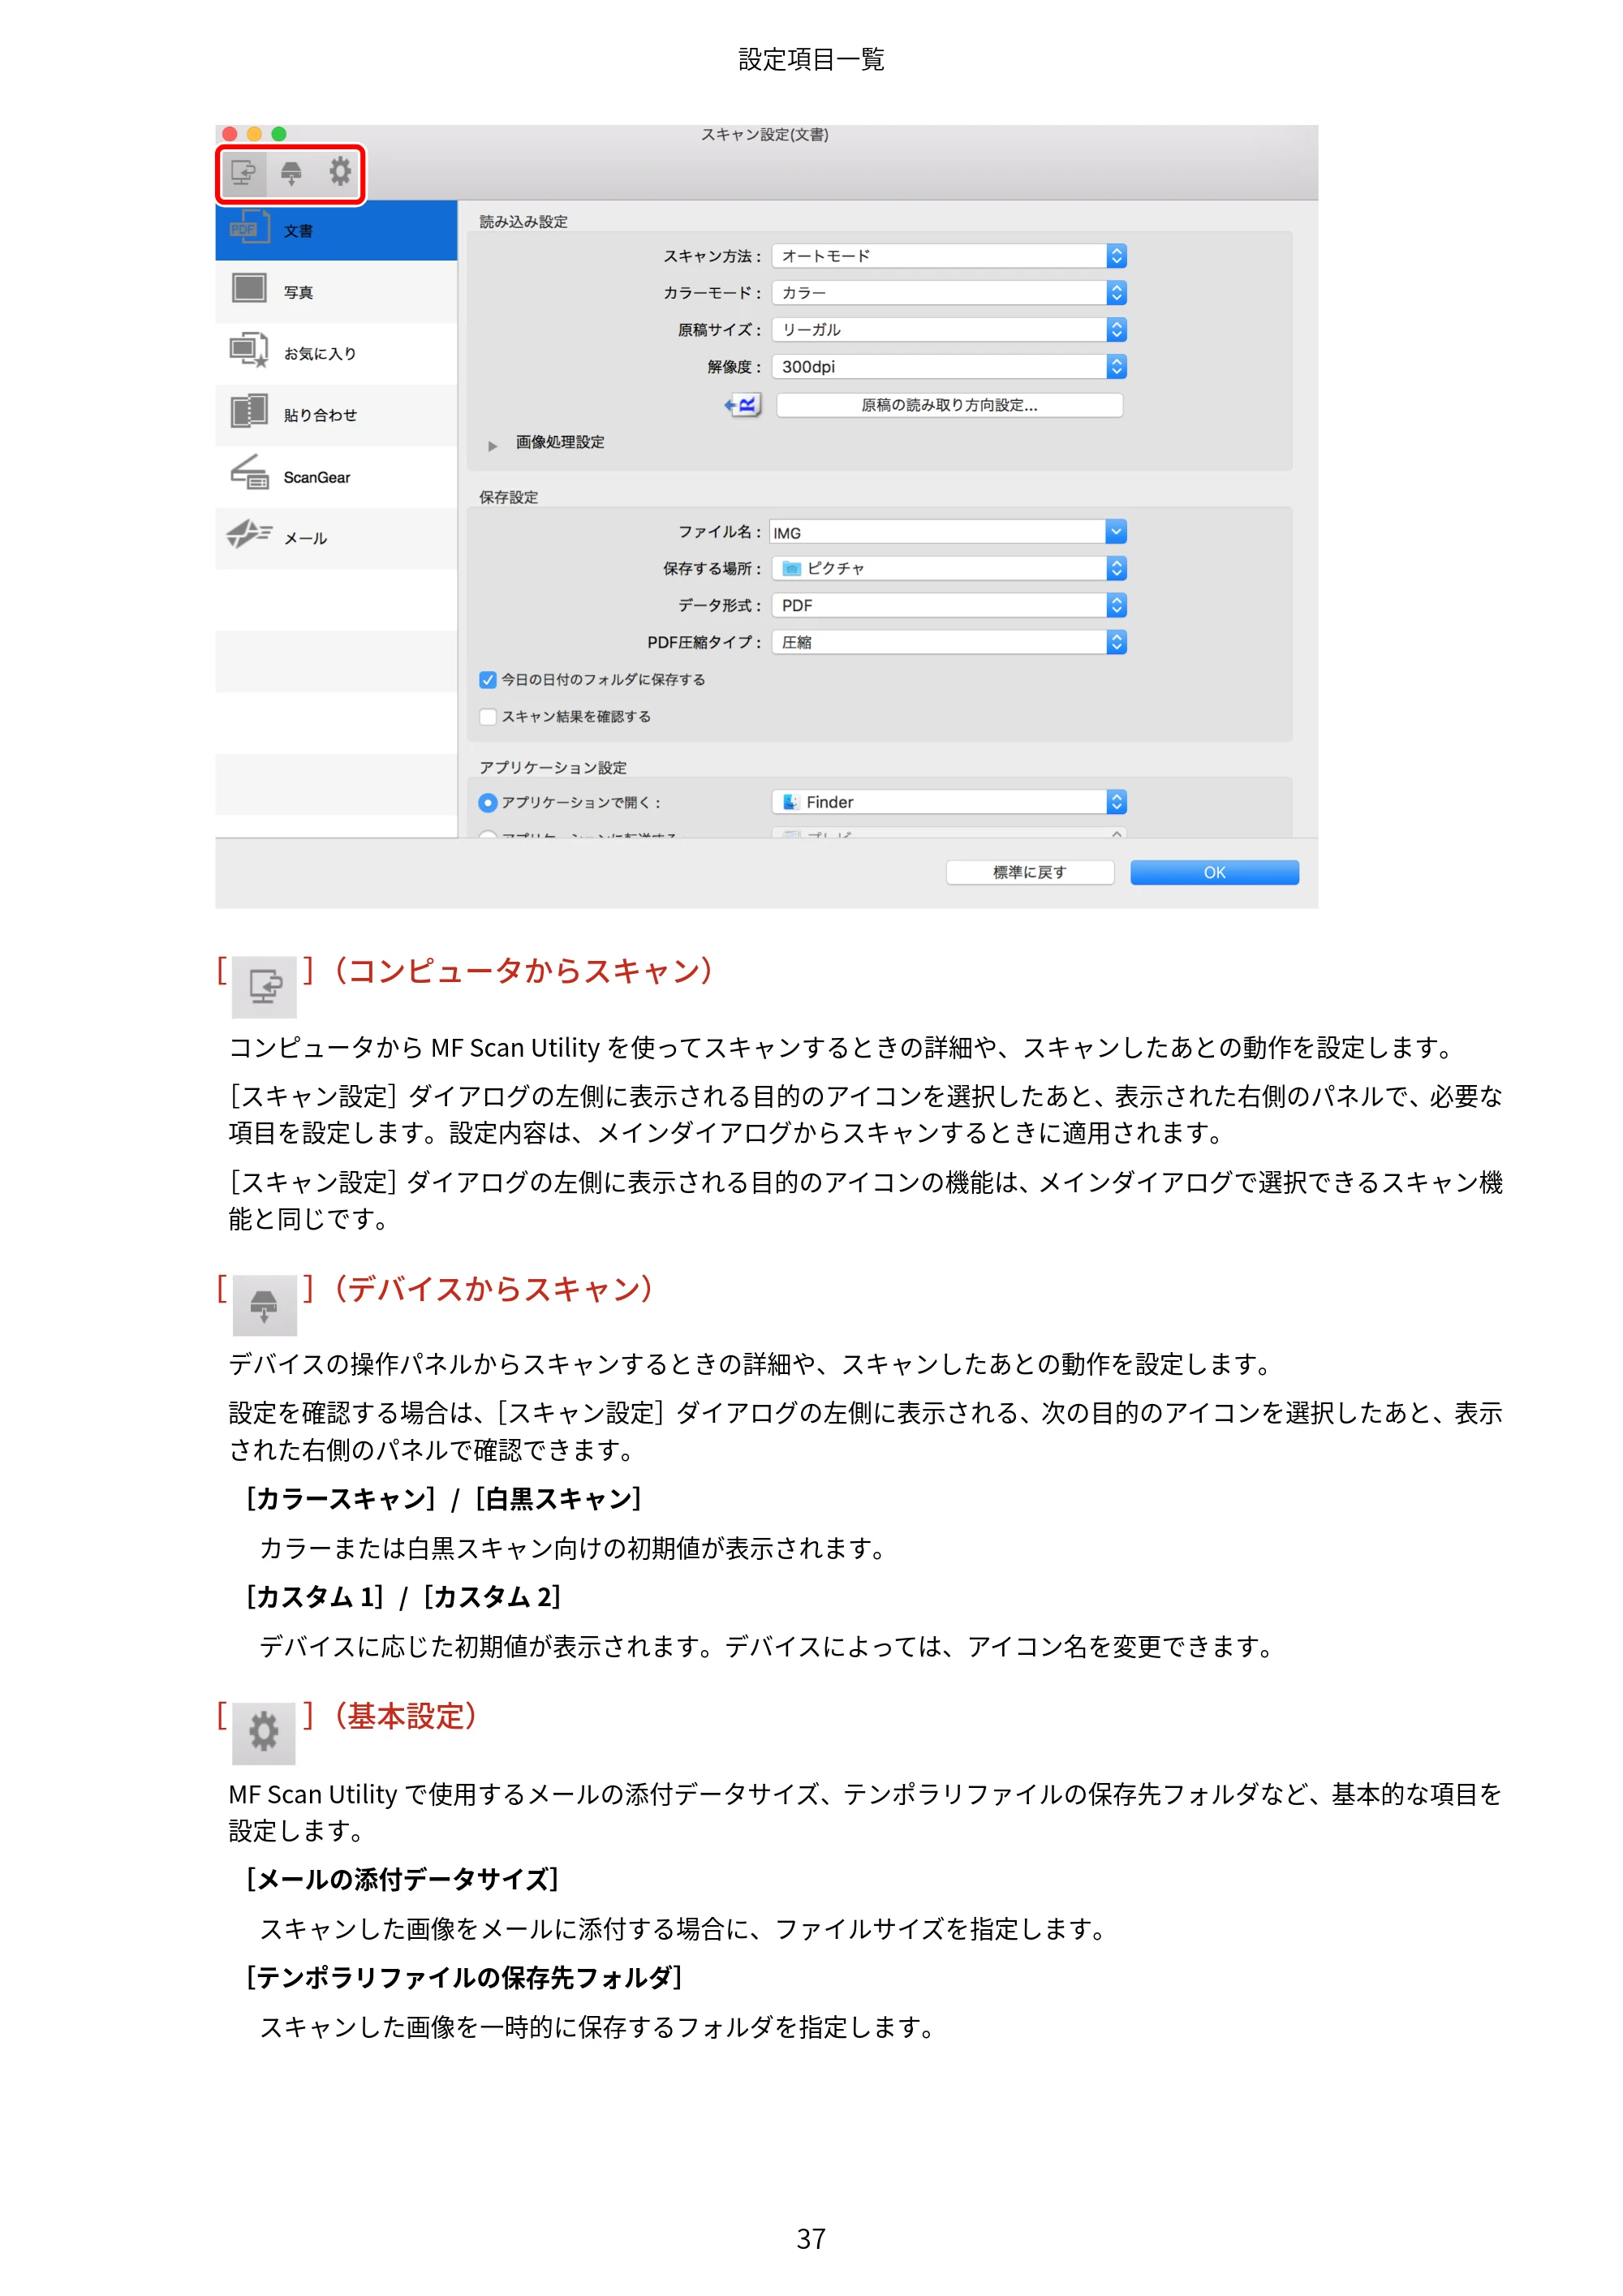
Task: Select the 貼り合わせ stitch icon
Action: click(249, 412)
